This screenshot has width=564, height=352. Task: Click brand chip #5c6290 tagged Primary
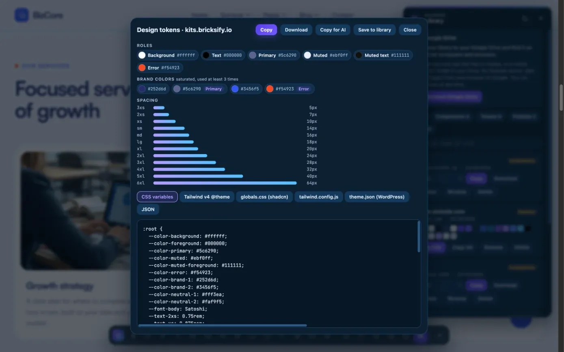pos(199,89)
